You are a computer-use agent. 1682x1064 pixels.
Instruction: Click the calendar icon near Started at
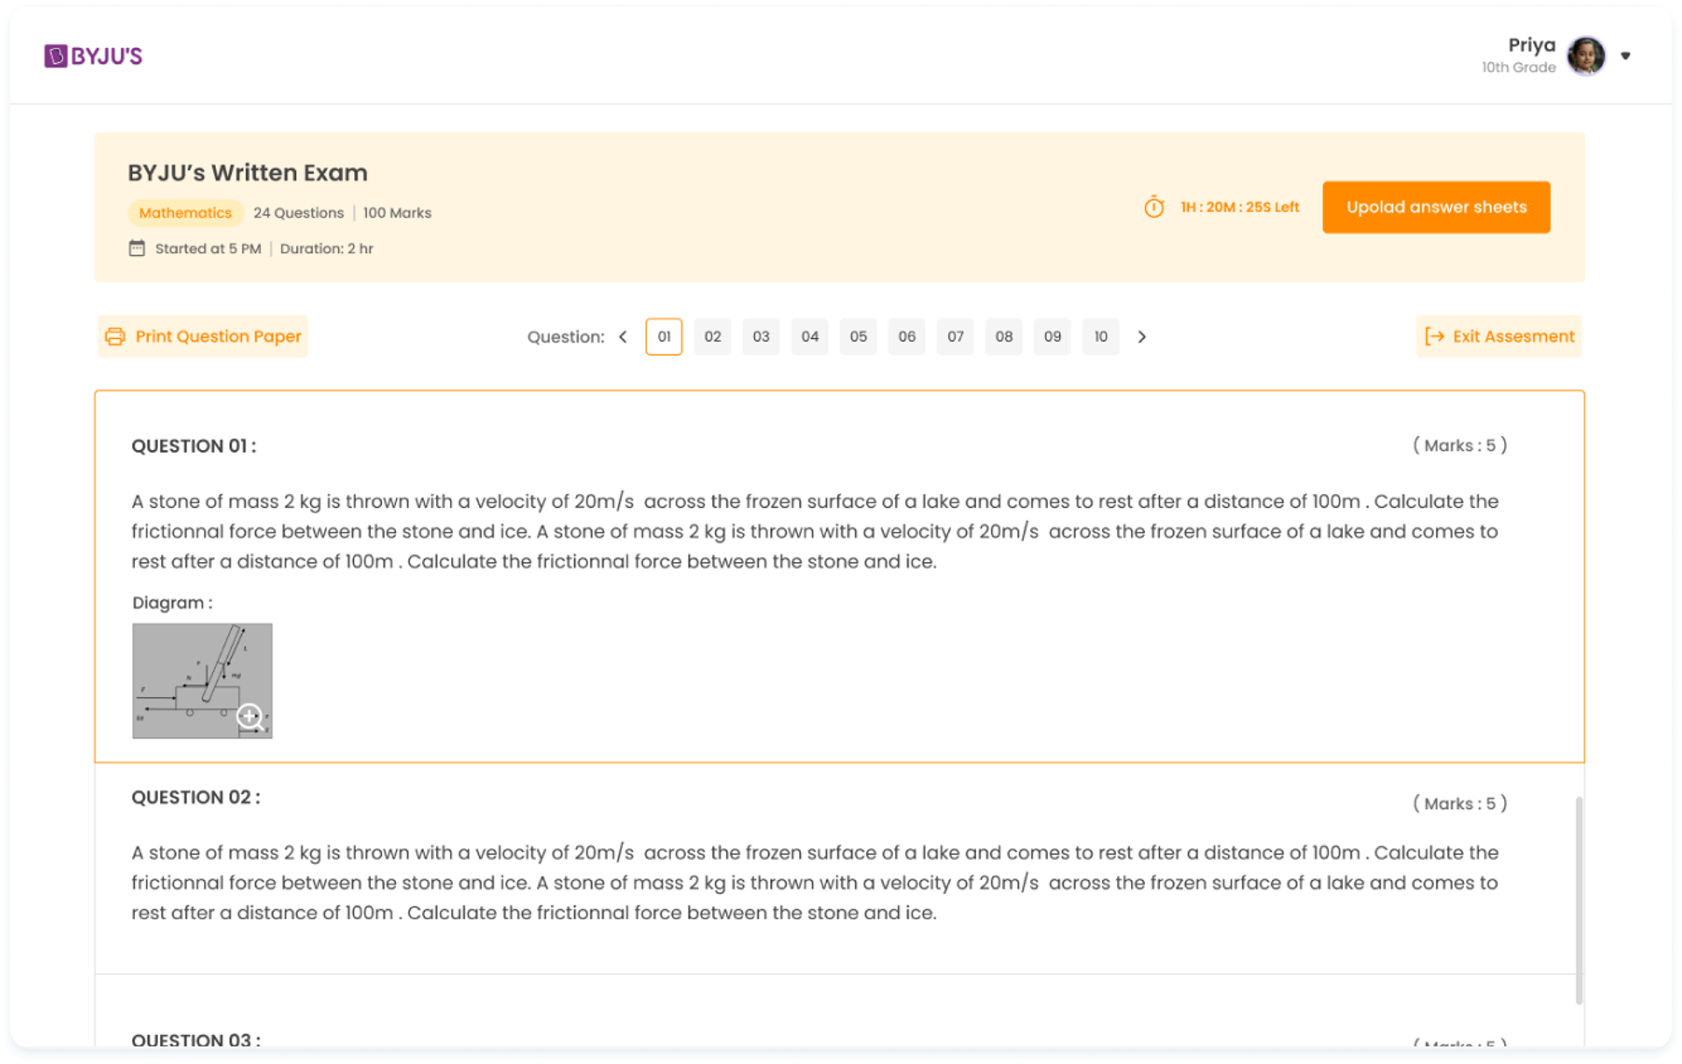pos(137,248)
